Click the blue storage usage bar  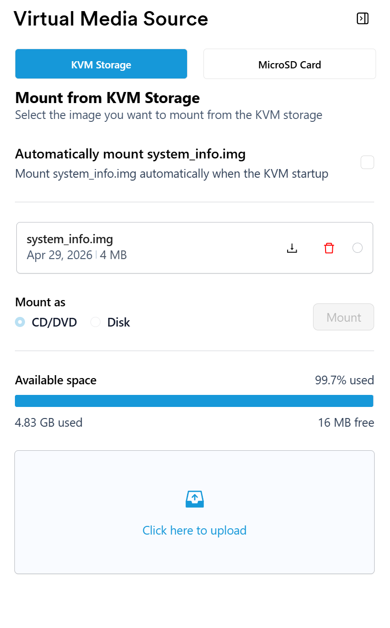(x=194, y=401)
